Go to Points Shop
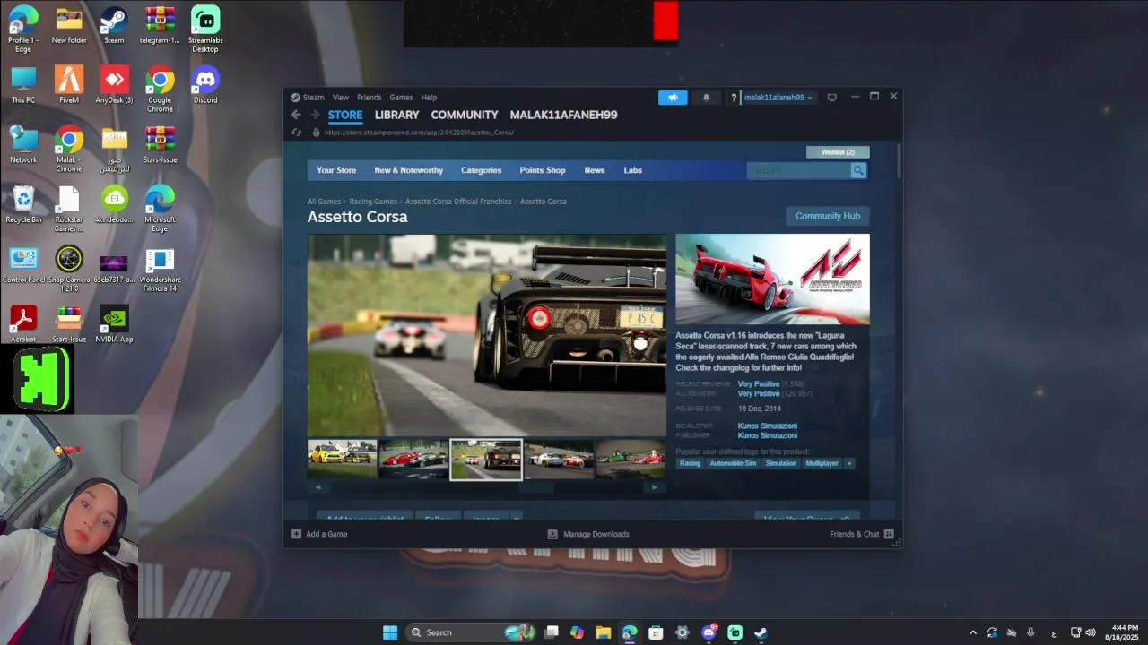Screen dimensions: 1148x645 point(543,170)
